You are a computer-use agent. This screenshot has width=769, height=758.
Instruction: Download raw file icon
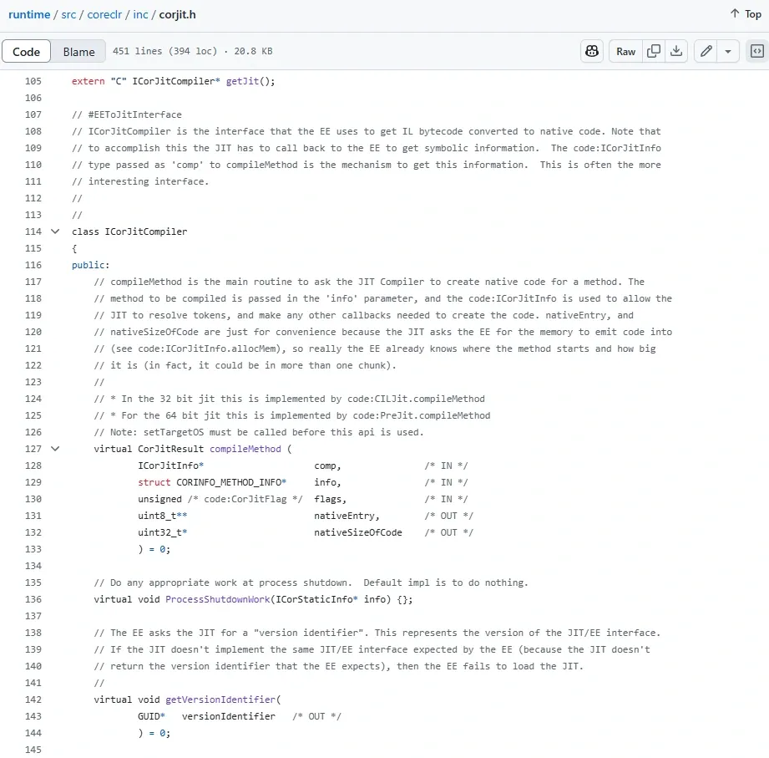(x=675, y=51)
